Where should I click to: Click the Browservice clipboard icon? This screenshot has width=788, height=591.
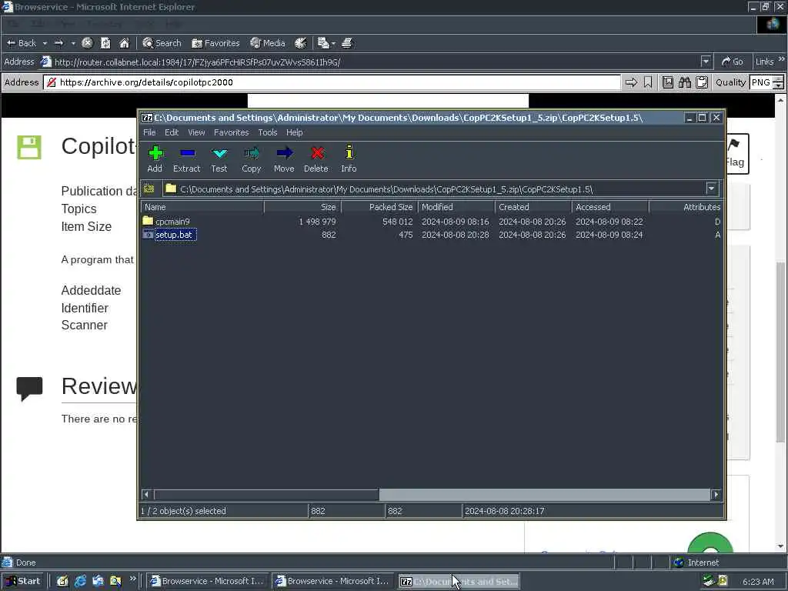point(702,82)
